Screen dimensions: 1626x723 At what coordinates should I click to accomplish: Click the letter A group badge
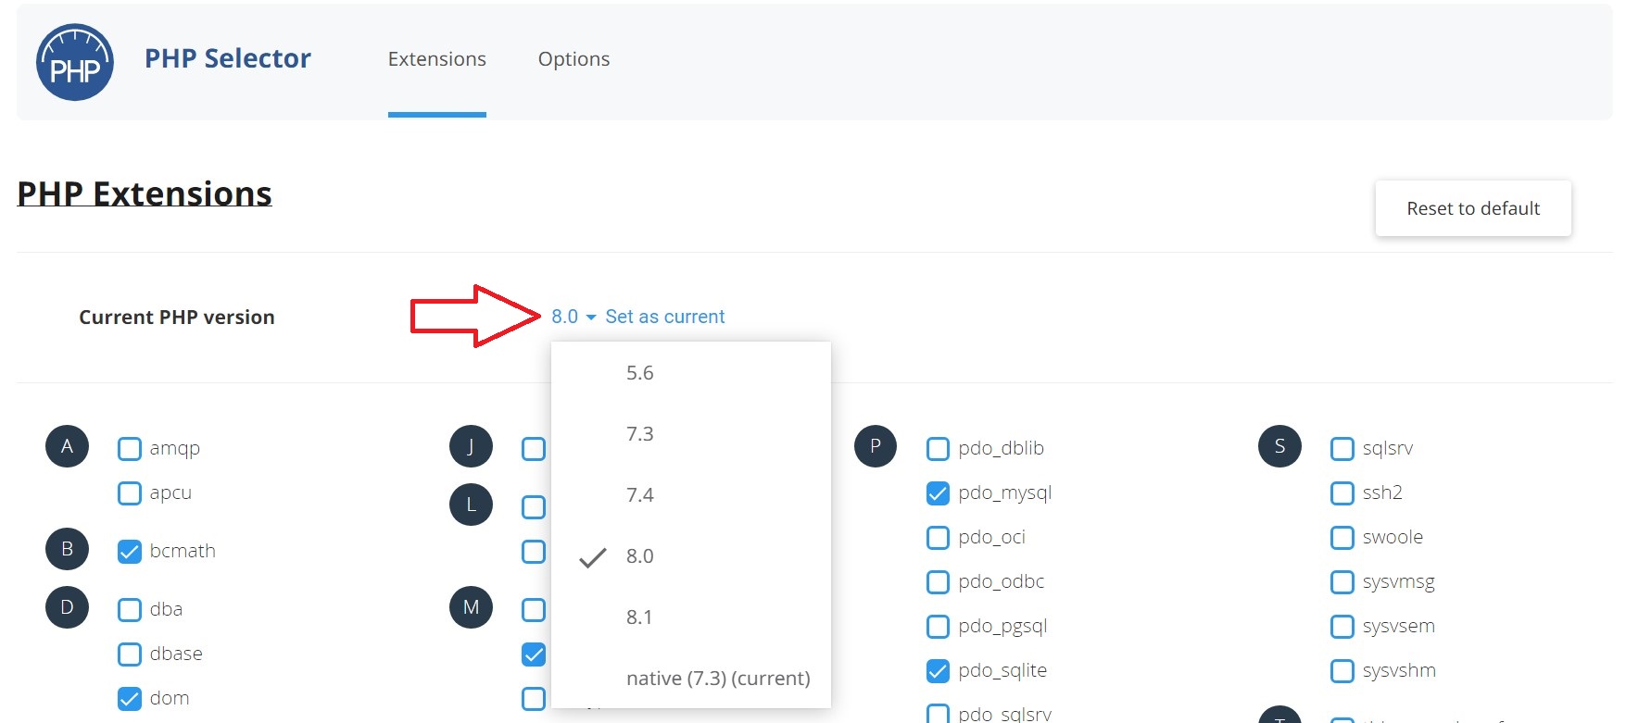(67, 446)
